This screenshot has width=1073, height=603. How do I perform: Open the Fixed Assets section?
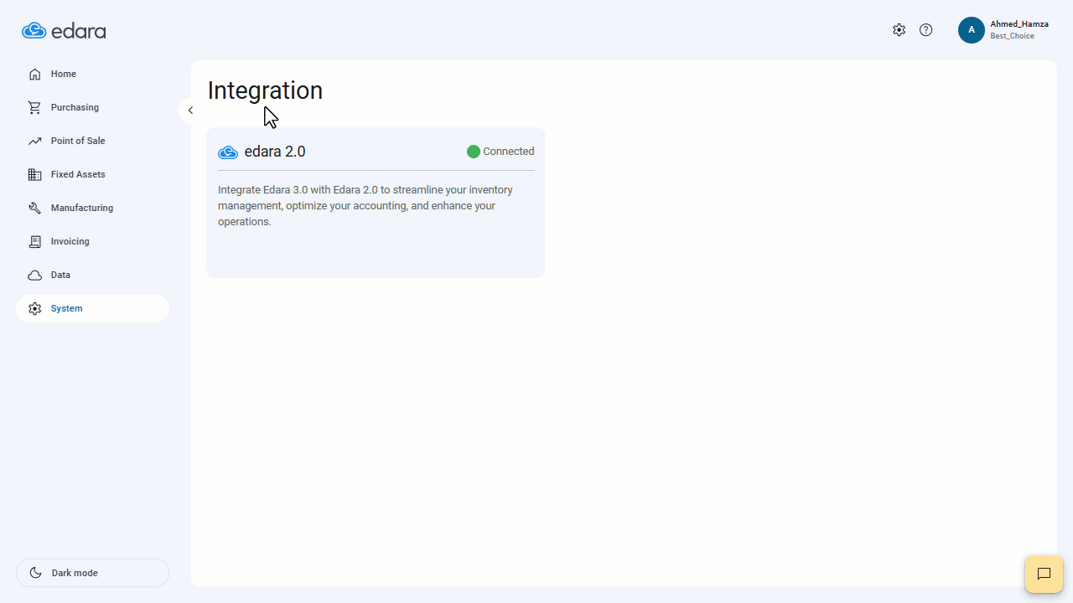pyautogui.click(x=92, y=174)
